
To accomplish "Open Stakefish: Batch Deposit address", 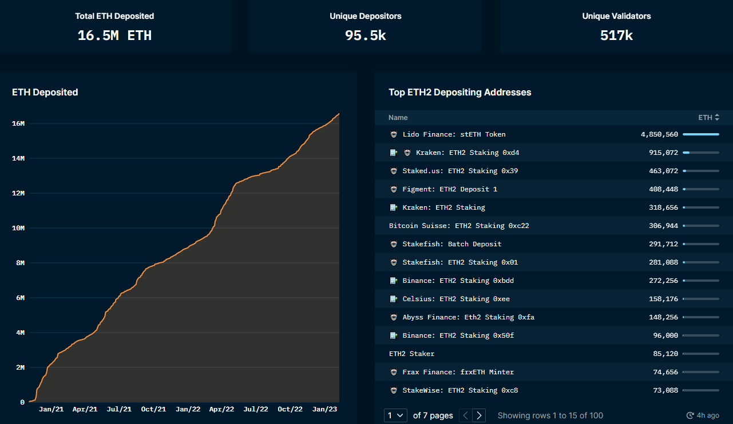I will tap(452, 244).
